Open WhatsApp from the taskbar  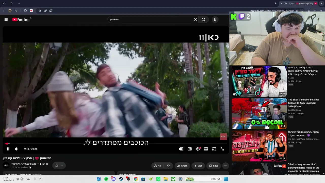(x=158, y=179)
